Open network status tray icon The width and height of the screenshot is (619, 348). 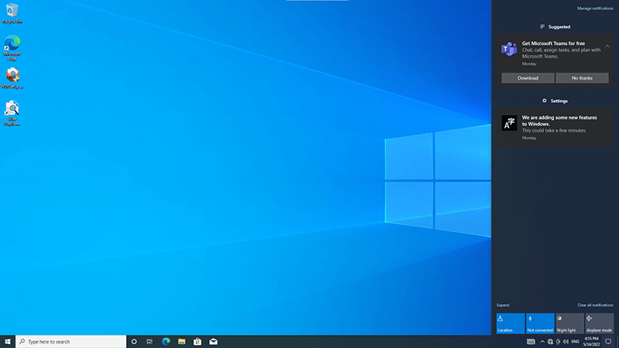point(550,342)
